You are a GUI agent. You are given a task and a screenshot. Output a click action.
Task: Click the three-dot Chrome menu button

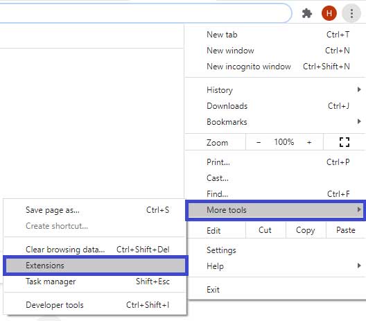(x=351, y=13)
